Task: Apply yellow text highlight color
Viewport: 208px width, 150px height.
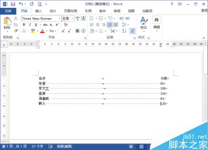Action: point(33,31)
